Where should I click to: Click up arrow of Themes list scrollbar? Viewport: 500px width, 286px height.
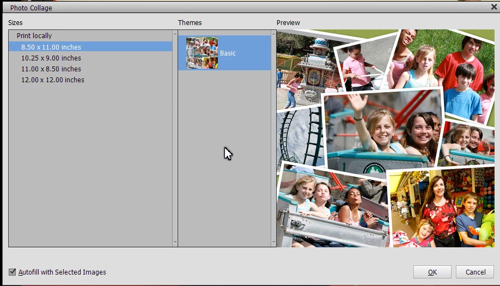tap(273, 33)
